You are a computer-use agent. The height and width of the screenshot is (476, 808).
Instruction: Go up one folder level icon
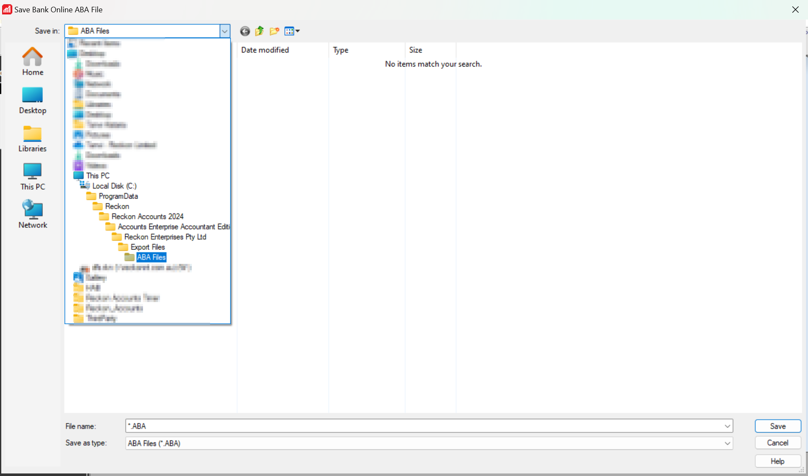pos(259,31)
